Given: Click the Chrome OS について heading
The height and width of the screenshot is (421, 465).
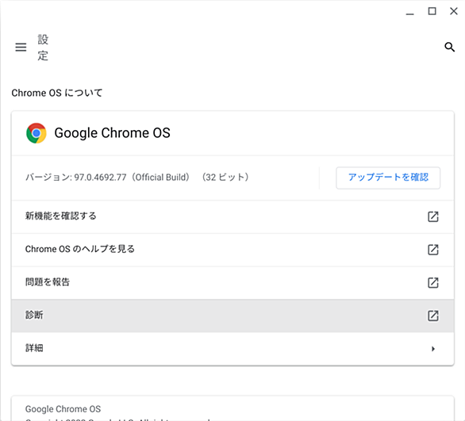Looking at the screenshot, I should coord(57,93).
